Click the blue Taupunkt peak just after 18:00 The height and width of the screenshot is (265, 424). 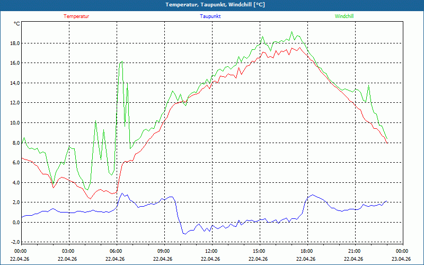click(x=312, y=195)
